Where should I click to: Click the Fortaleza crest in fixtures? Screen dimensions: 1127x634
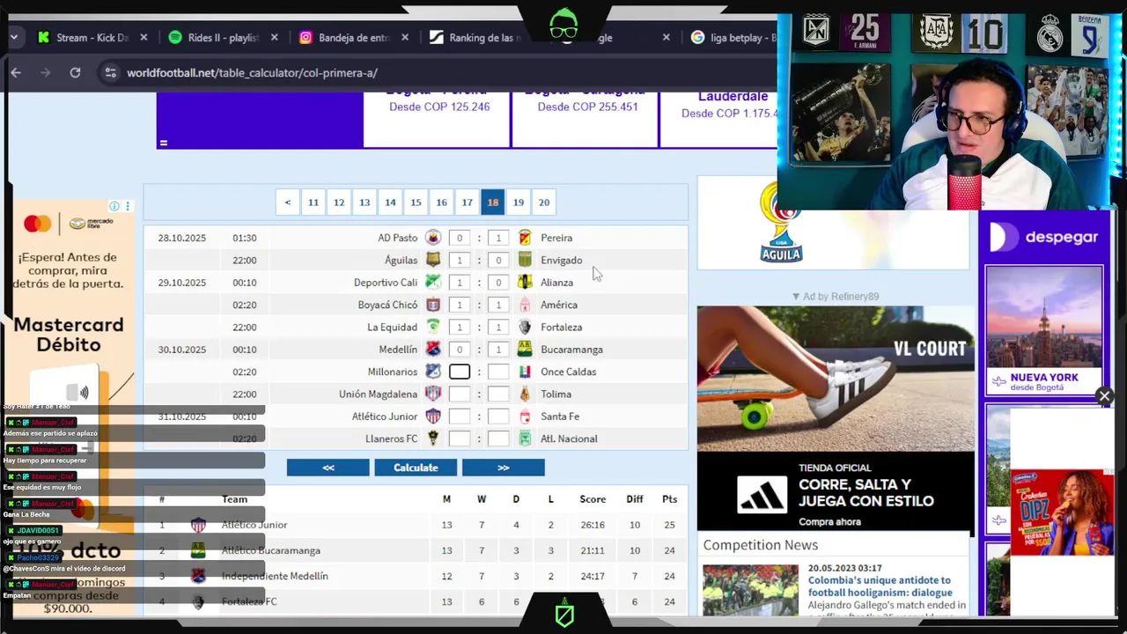pos(525,327)
